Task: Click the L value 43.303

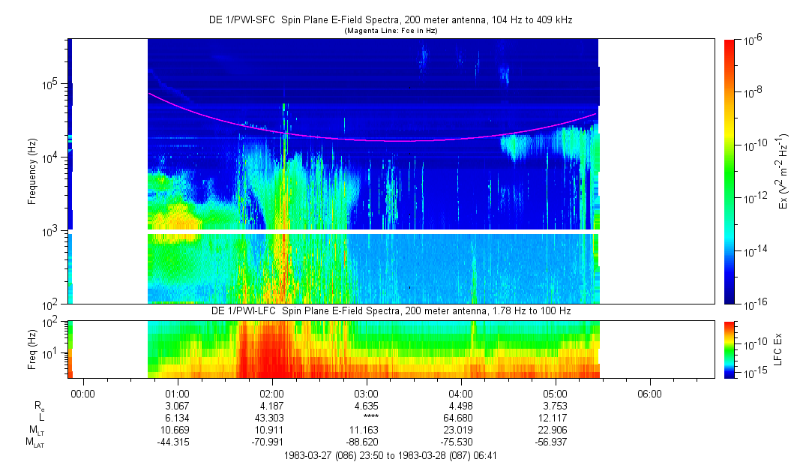Action: click(x=271, y=417)
